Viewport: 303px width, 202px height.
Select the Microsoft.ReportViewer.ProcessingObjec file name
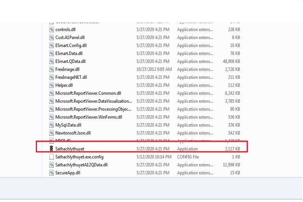[x=94, y=109]
